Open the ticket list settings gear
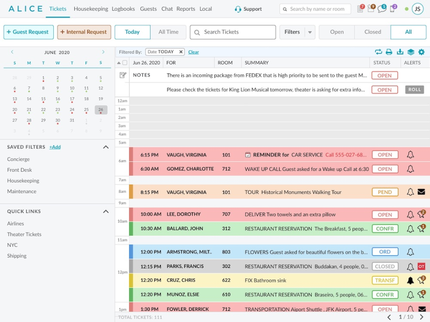430x322 pixels. (421, 52)
